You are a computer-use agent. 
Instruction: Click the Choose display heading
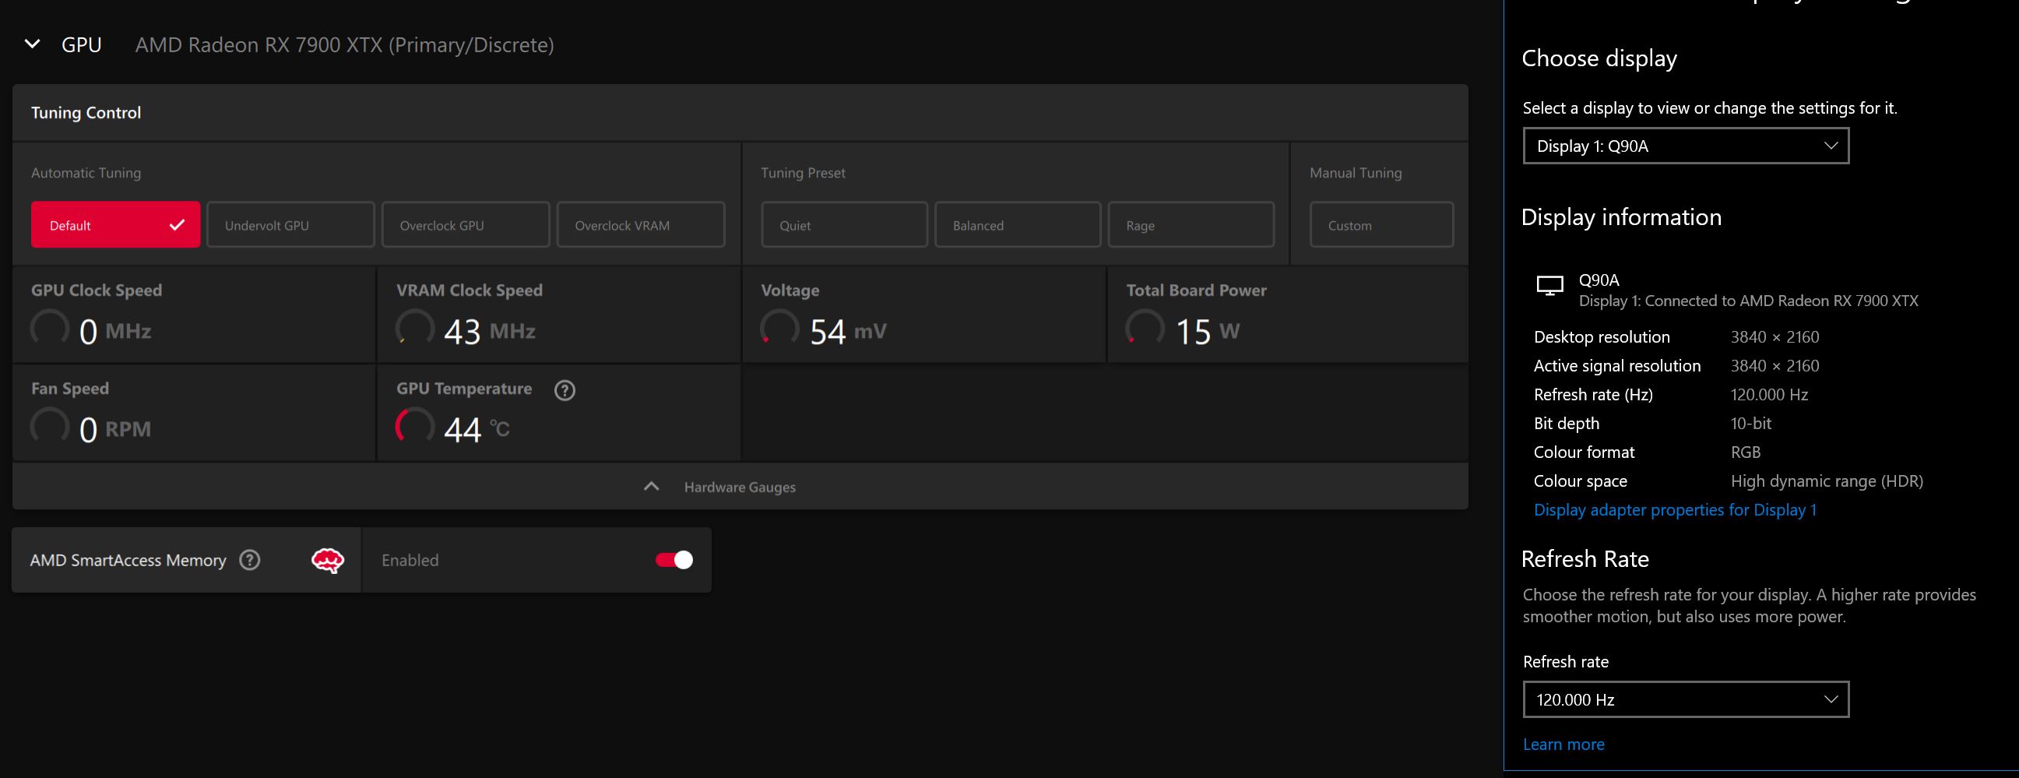pos(1599,58)
